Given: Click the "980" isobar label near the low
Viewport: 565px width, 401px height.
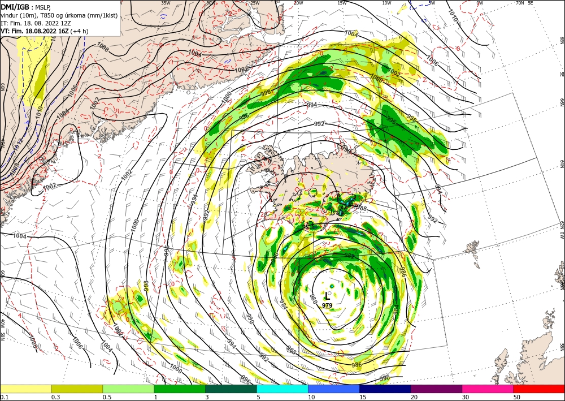Looking at the screenshot, I should pos(314,298).
